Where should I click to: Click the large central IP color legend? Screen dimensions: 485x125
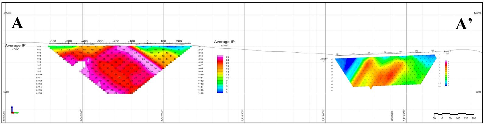point(220,74)
